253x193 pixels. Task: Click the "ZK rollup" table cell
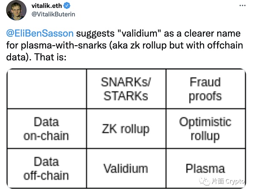coord(126,129)
